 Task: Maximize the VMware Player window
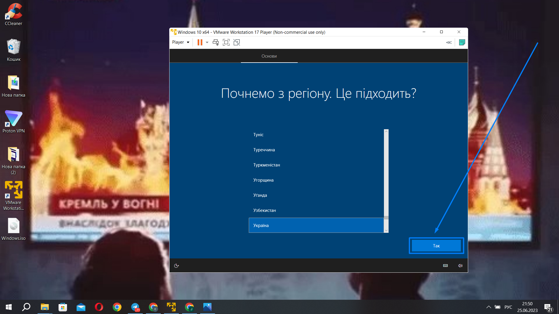[441, 32]
